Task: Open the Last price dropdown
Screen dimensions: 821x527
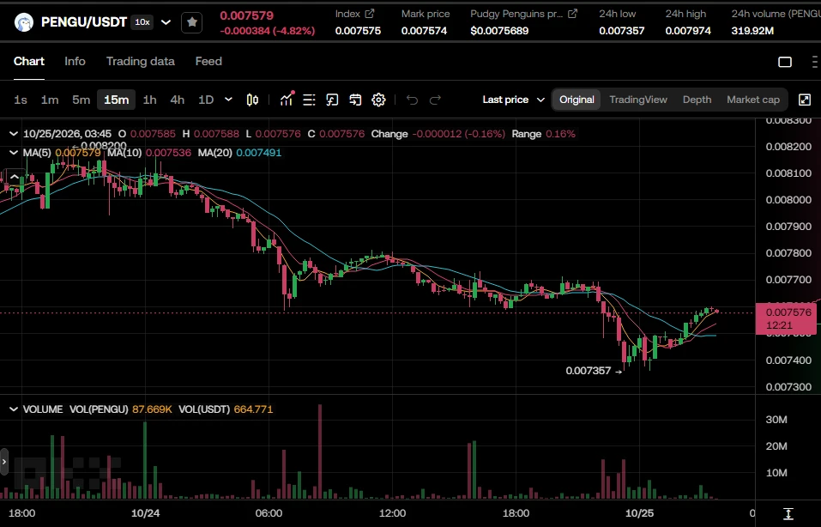Action: tap(514, 100)
